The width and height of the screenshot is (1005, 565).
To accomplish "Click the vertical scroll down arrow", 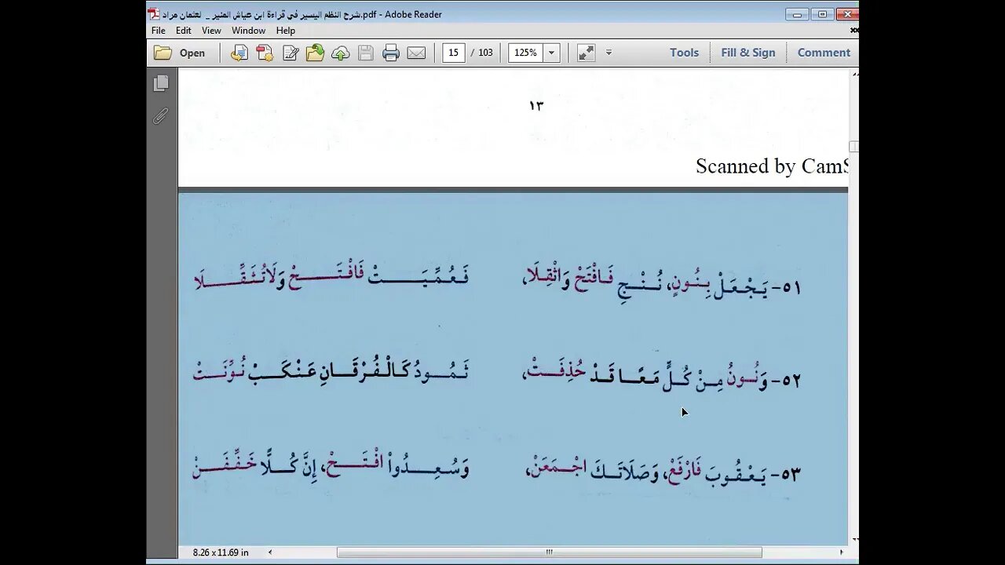I will coord(854,541).
